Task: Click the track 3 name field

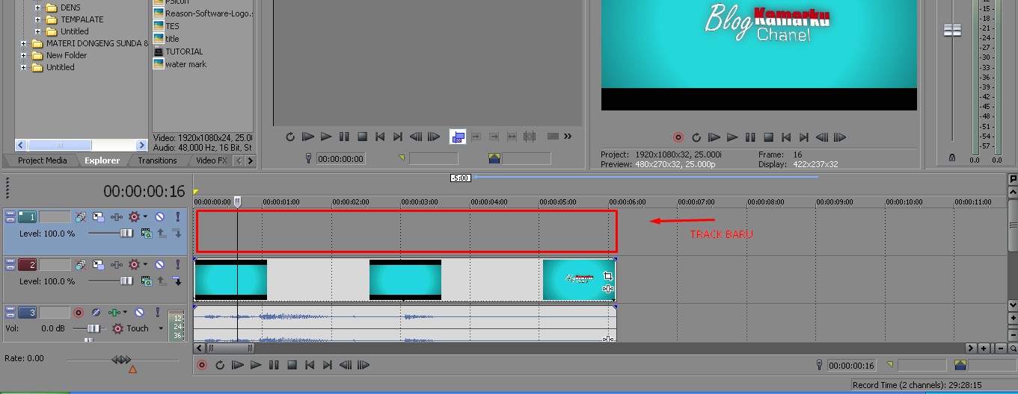Action: coord(54,313)
